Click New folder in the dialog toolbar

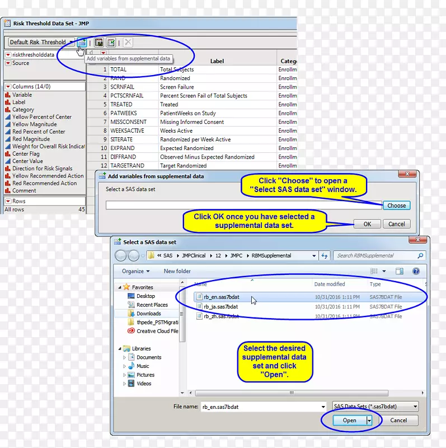pos(177,271)
